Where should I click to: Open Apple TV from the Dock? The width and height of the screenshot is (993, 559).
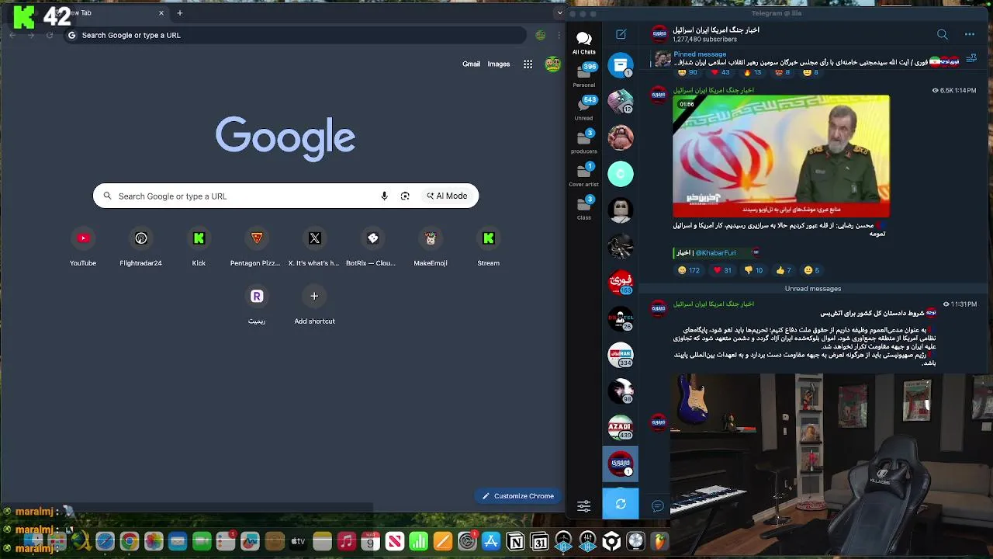coord(298,542)
